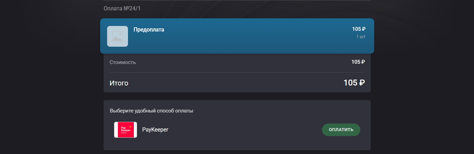Click the number 105 in the Итого row
Viewport: 474px width, 154px height.
[x=350, y=83]
